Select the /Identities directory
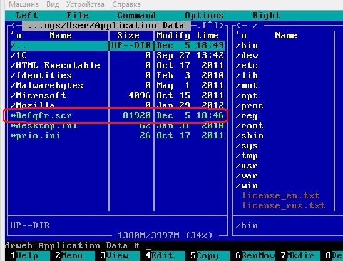 118,76
